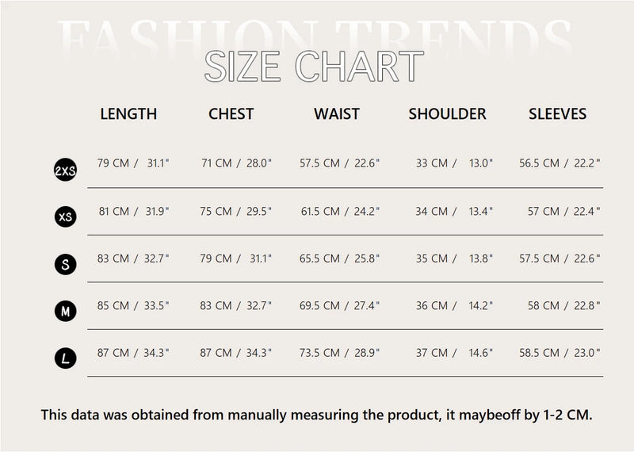Click the WAIST column header
Image resolution: width=634 pixels, height=452 pixels.
tap(337, 113)
